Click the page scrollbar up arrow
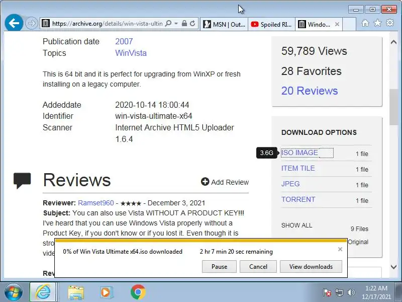Viewport: 402px width, 302px height. pyautogui.click(x=393, y=42)
